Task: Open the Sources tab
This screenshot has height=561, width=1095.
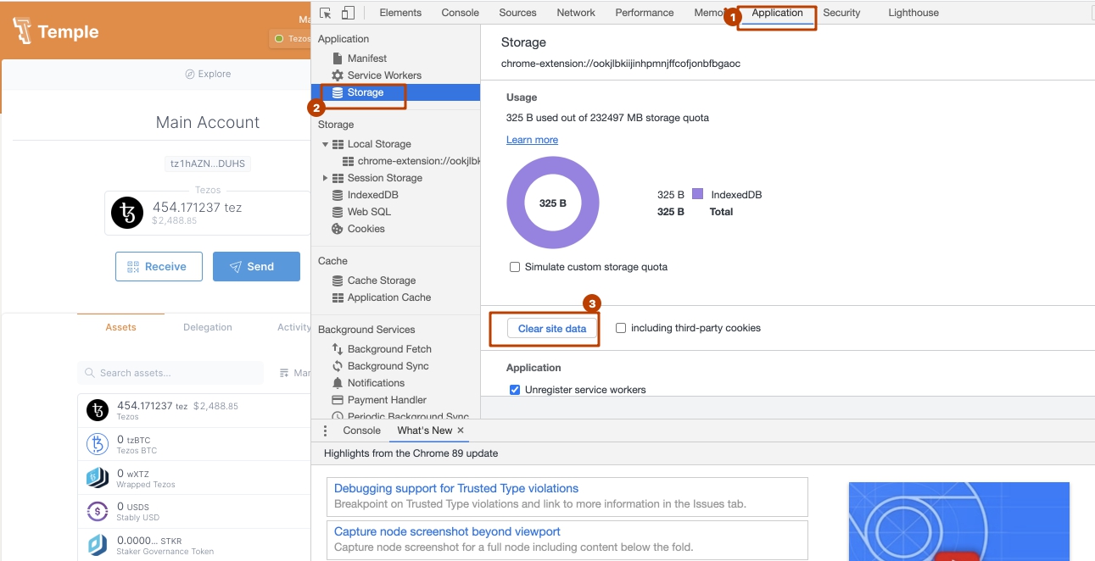Action: (517, 13)
